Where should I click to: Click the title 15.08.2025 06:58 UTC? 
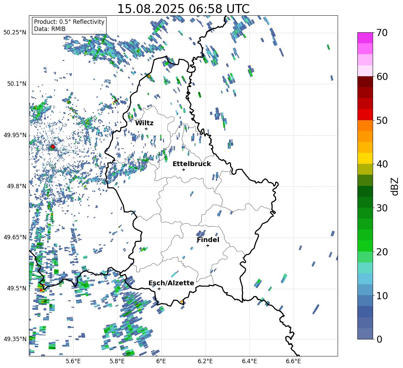[183, 9]
